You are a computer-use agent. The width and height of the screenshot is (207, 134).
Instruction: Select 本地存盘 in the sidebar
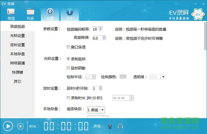click(x=18, y=54)
